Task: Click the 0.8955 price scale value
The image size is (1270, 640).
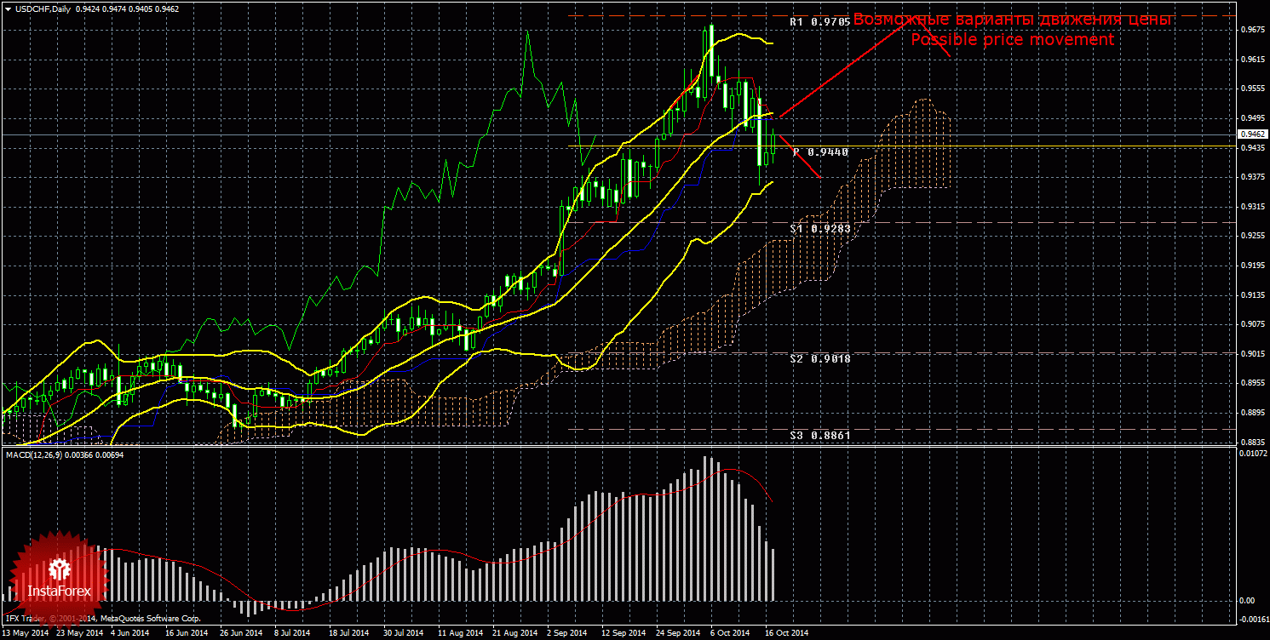Action: click(x=1252, y=384)
